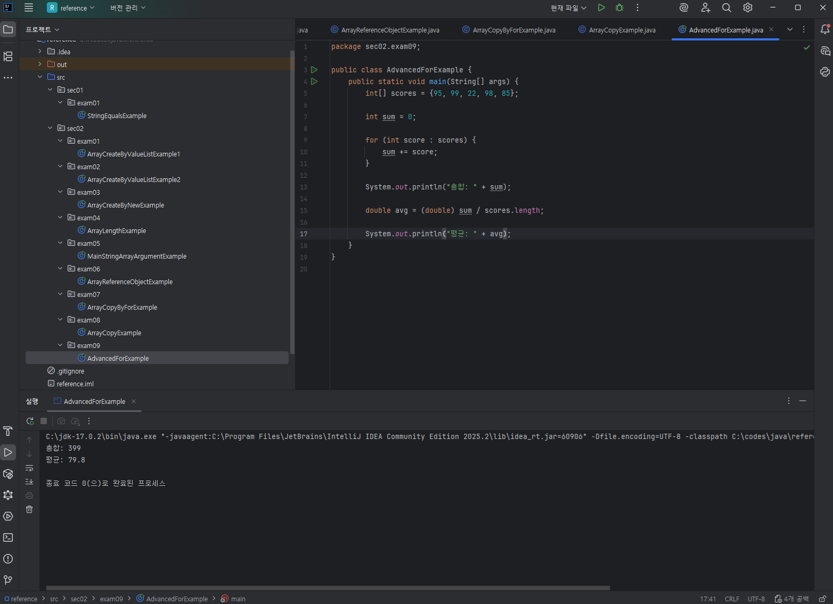The height and width of the screenshot is (604, 833).
Task: Toggle scroll to end in console
Action: pyautogui.click(x=29, y=482)
